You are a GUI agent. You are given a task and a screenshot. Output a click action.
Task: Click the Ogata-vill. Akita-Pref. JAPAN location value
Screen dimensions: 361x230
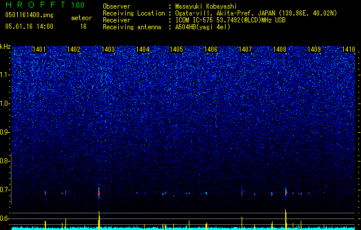[x=256, y=14]
